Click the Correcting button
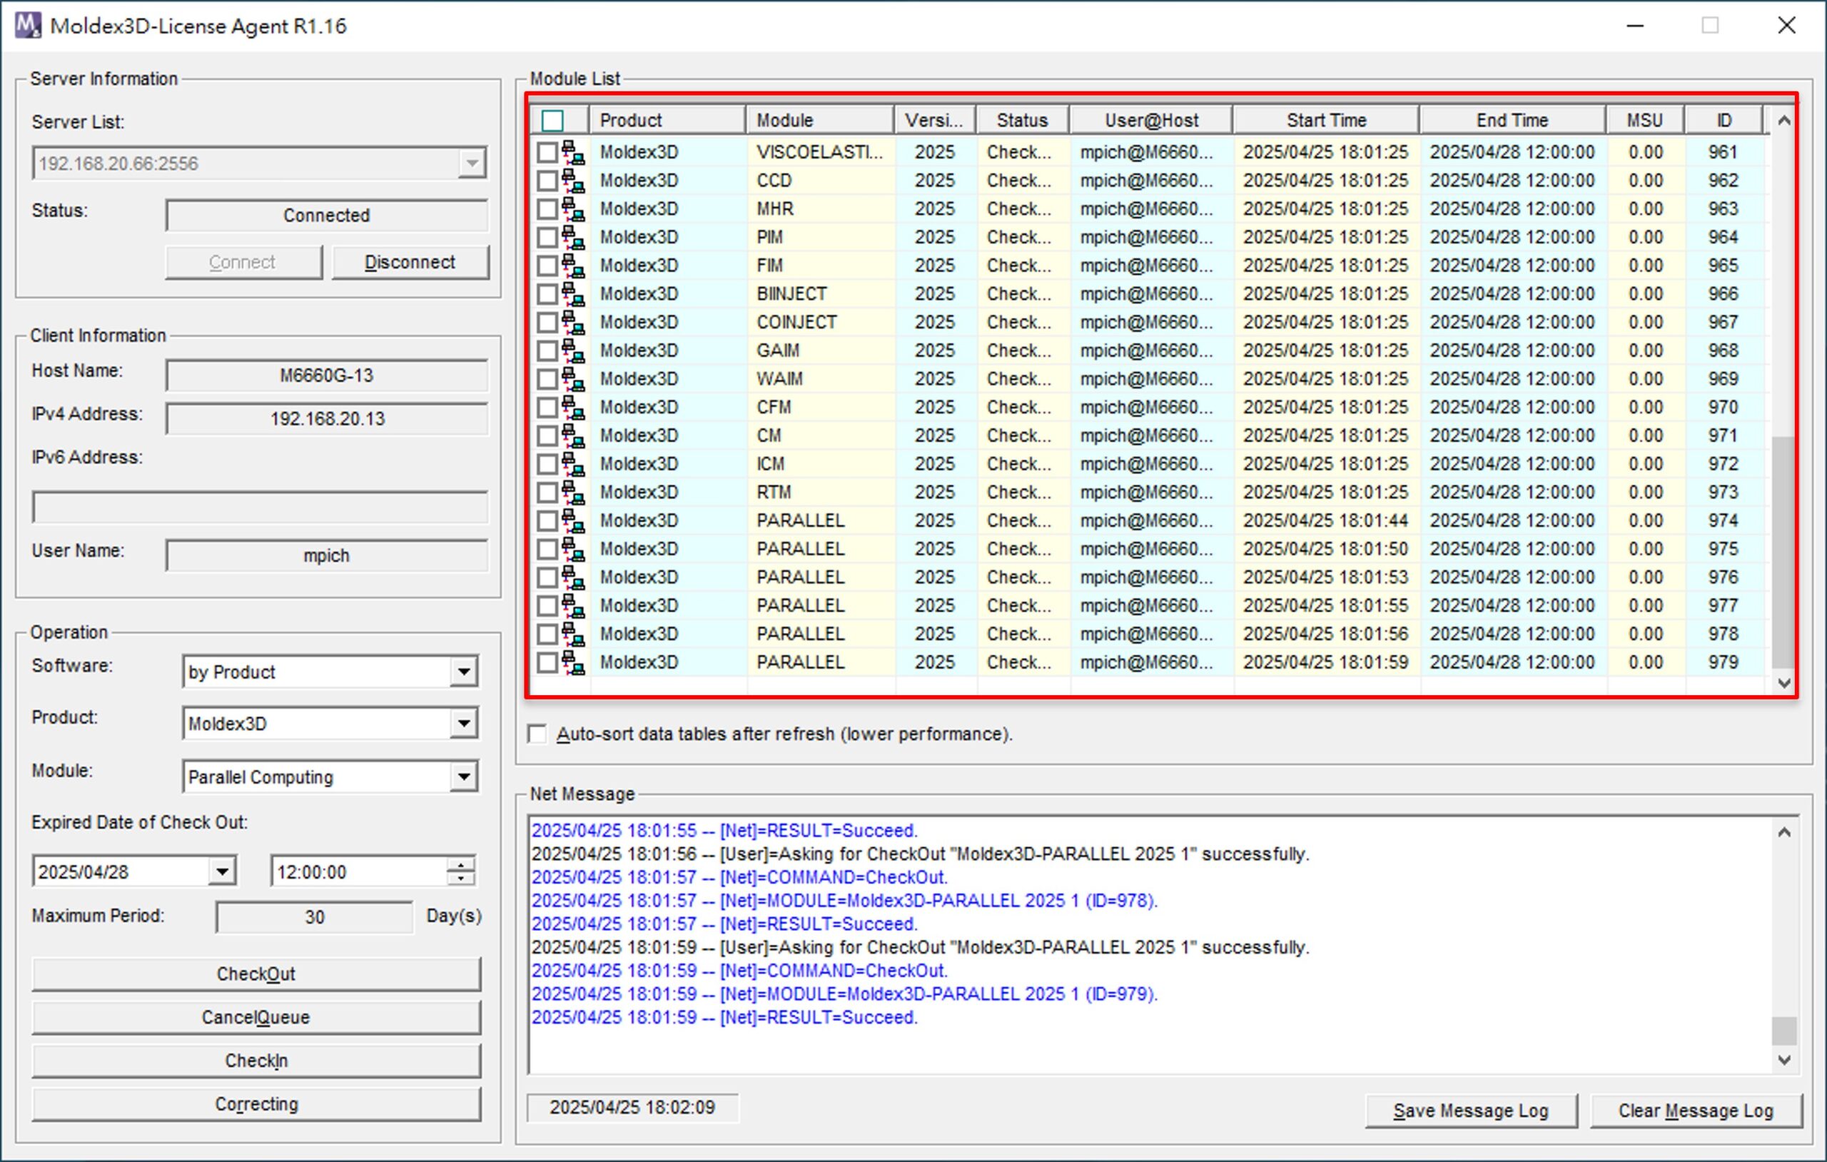Viewport: 1827px width, 1162px height. tap(255, 1104)
